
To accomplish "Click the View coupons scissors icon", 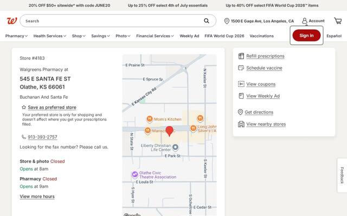I will tap(241, 84).
